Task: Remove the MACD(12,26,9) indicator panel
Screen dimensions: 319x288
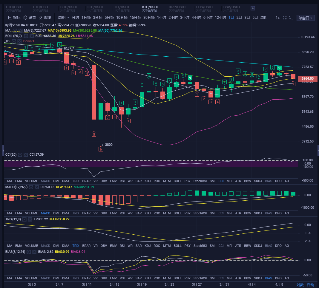Action: tap(37, 187)
